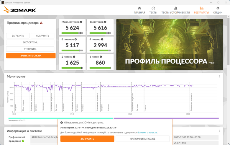Image resolution: width=230 pixels, height=145 pixels.
Task: Open the ГЛАВНАЯ home tab
Action: [x=139, y=10]
